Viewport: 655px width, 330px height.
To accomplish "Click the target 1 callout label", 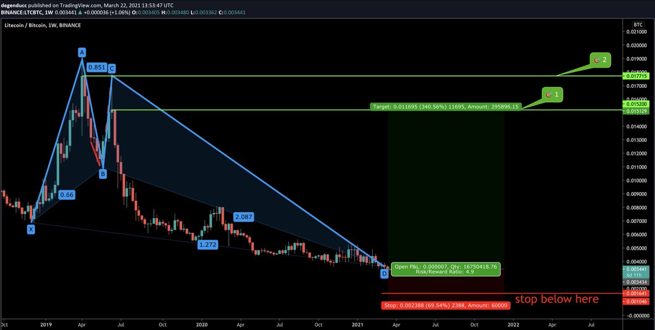I will point(552,95).
